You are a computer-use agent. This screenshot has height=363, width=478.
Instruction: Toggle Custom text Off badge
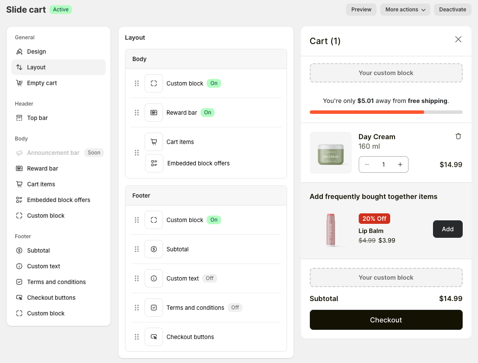[209, 278]
